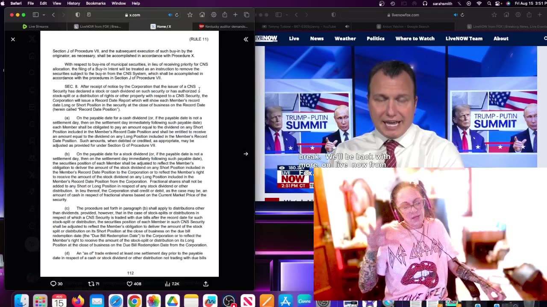Screen dimensions: 547x307
Task: Open Spotlight search in menu bar
Action: [489, 3]
